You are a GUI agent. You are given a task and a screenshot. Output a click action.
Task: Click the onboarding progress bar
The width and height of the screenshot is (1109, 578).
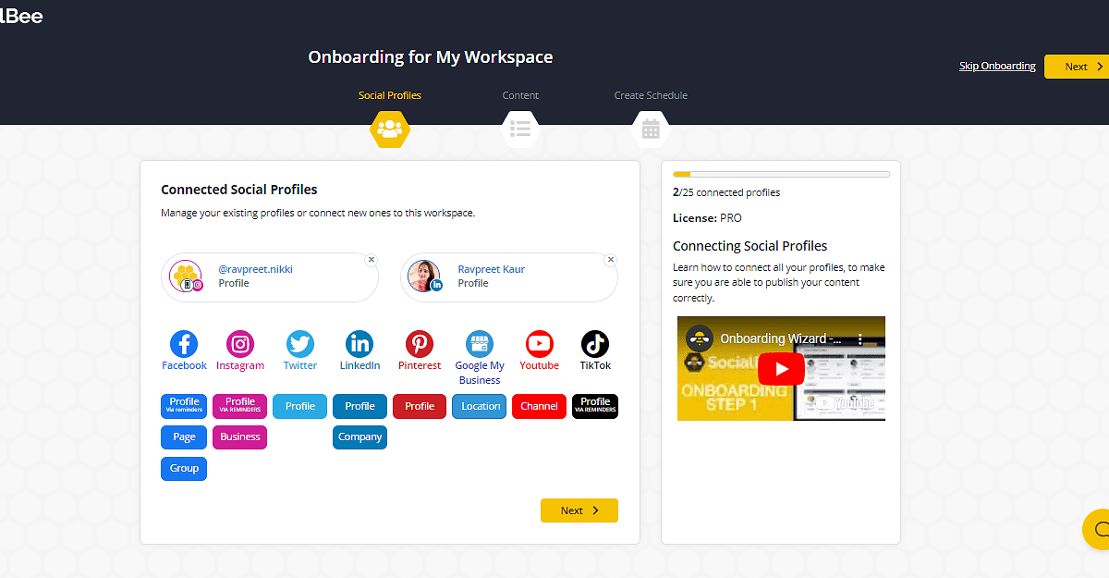pos(781,173)
